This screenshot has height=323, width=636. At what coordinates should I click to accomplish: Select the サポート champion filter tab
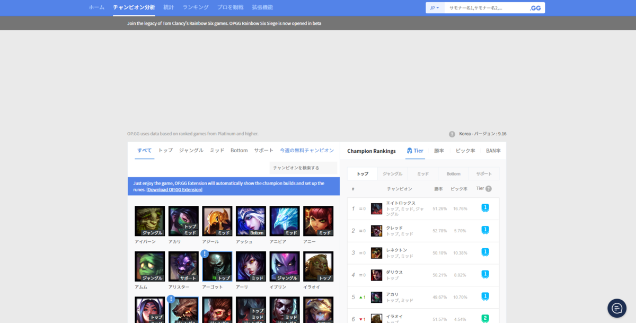pos(264,151)
